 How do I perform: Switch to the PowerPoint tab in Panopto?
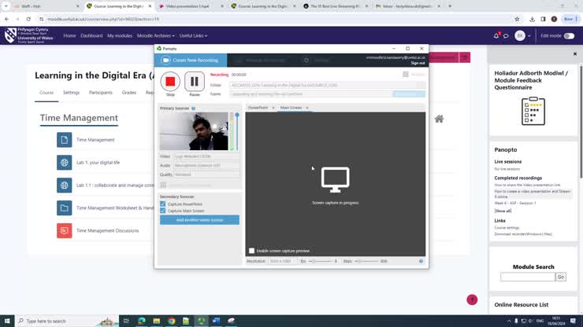(258, 108)
